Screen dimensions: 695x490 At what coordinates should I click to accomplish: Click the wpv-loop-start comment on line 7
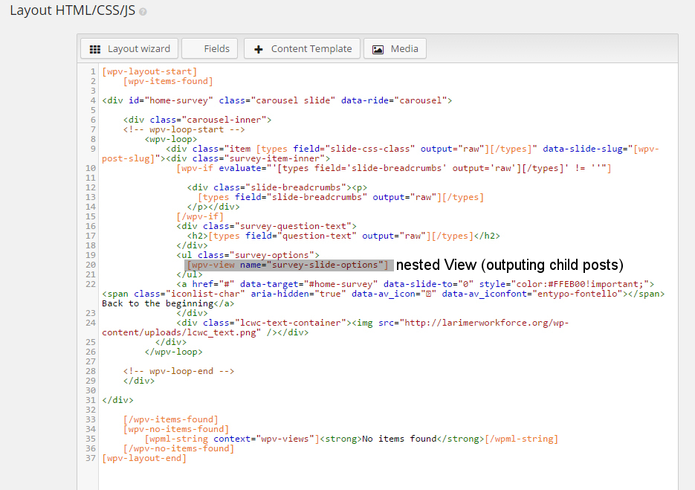(x=184, y=129)
